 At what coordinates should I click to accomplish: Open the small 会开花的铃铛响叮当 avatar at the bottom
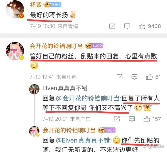point(34,131)
